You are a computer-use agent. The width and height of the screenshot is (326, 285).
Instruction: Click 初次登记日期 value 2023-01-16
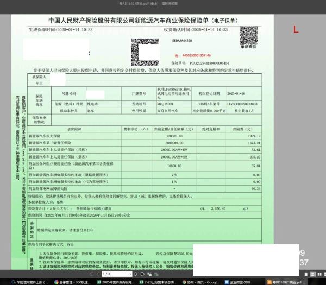(x=236, y=94)
